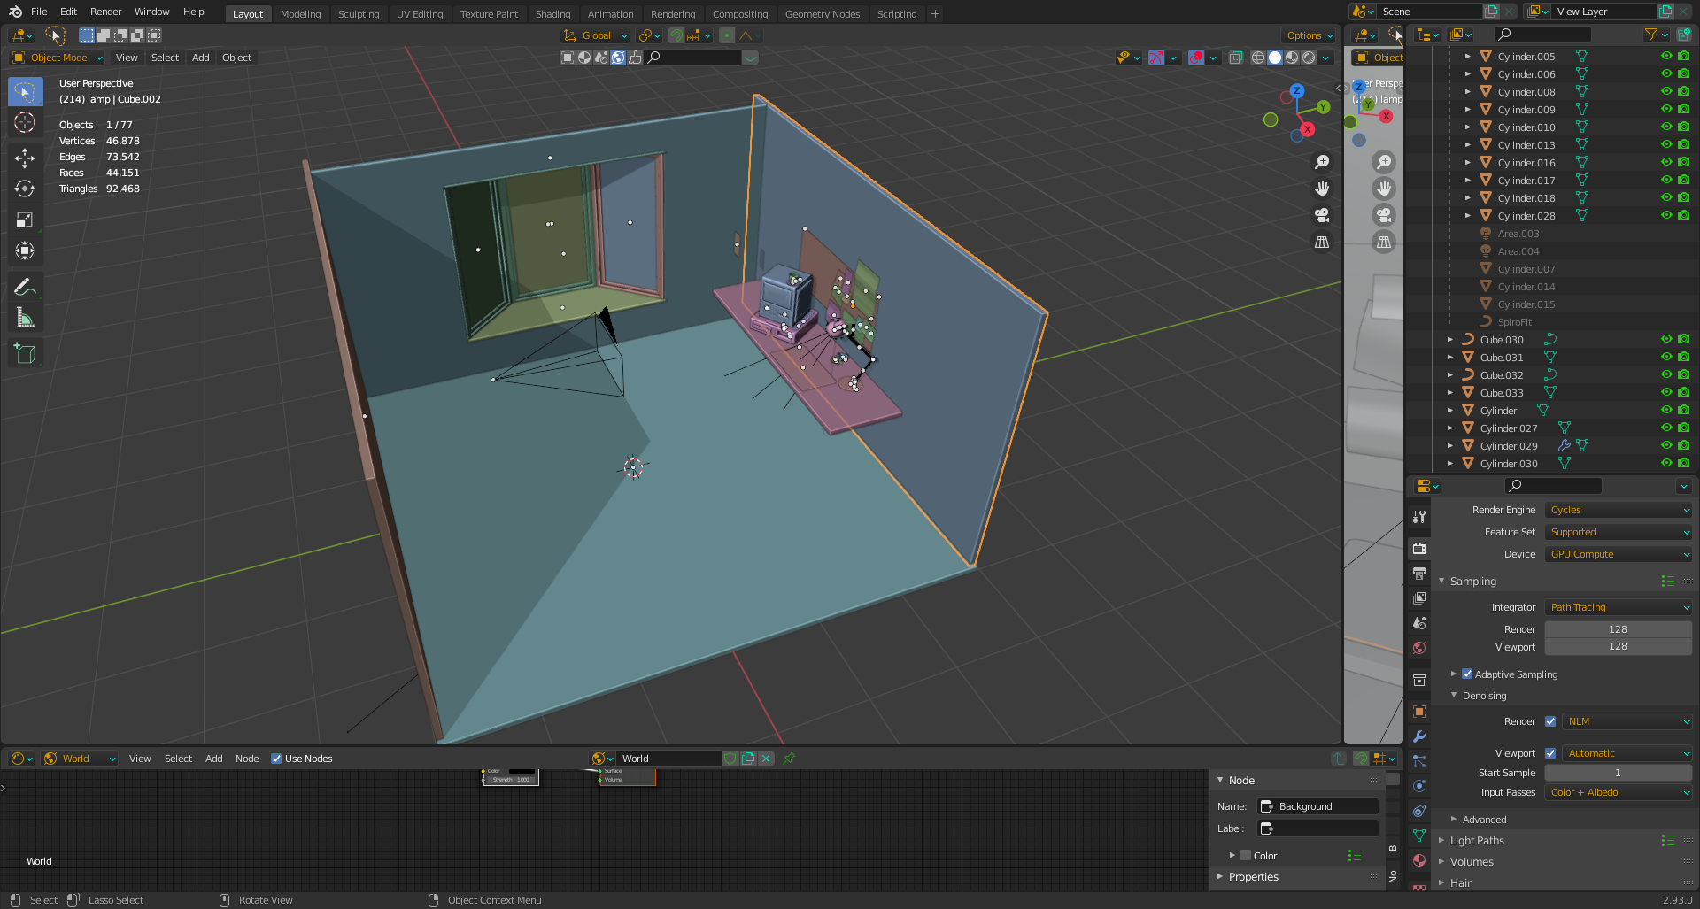Select the Add Cube tool
The image size is (1700, 909).
(x=25, y=353)
